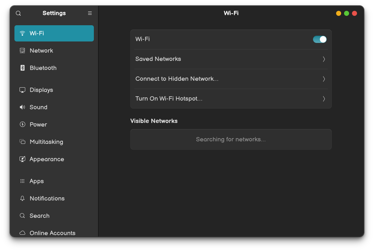The image size is (374, 251).
Task: Go to Bluetooth settings
Action: (54, 68)
